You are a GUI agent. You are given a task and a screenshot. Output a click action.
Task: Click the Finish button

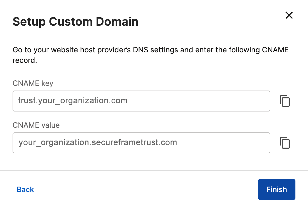[277, 189]
